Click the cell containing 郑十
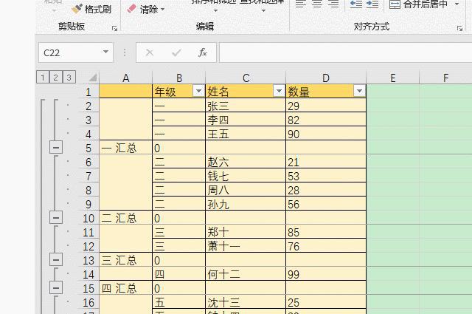This screenshot has height=314, width=472. (246, 232)
